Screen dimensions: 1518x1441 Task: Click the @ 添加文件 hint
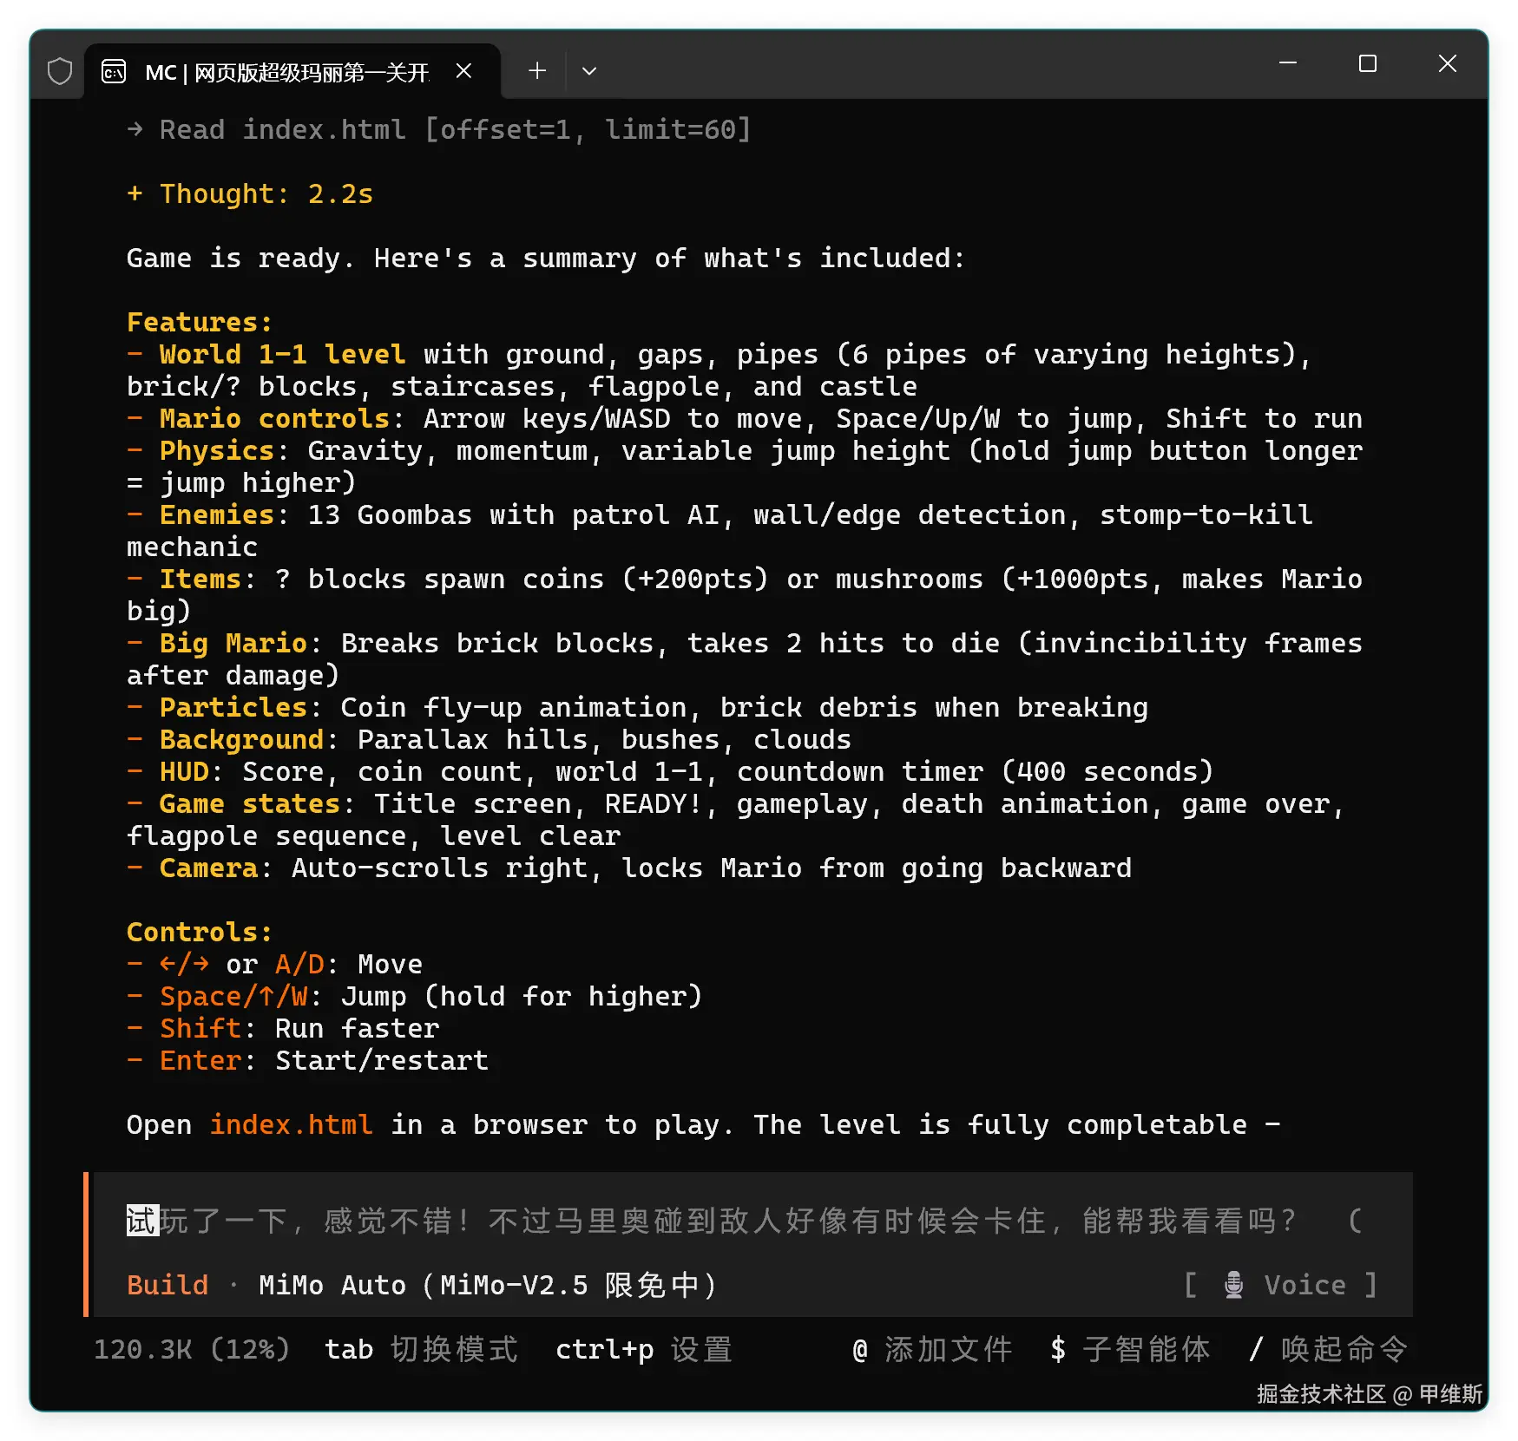pyautogui.click(x=933, y=1349)
